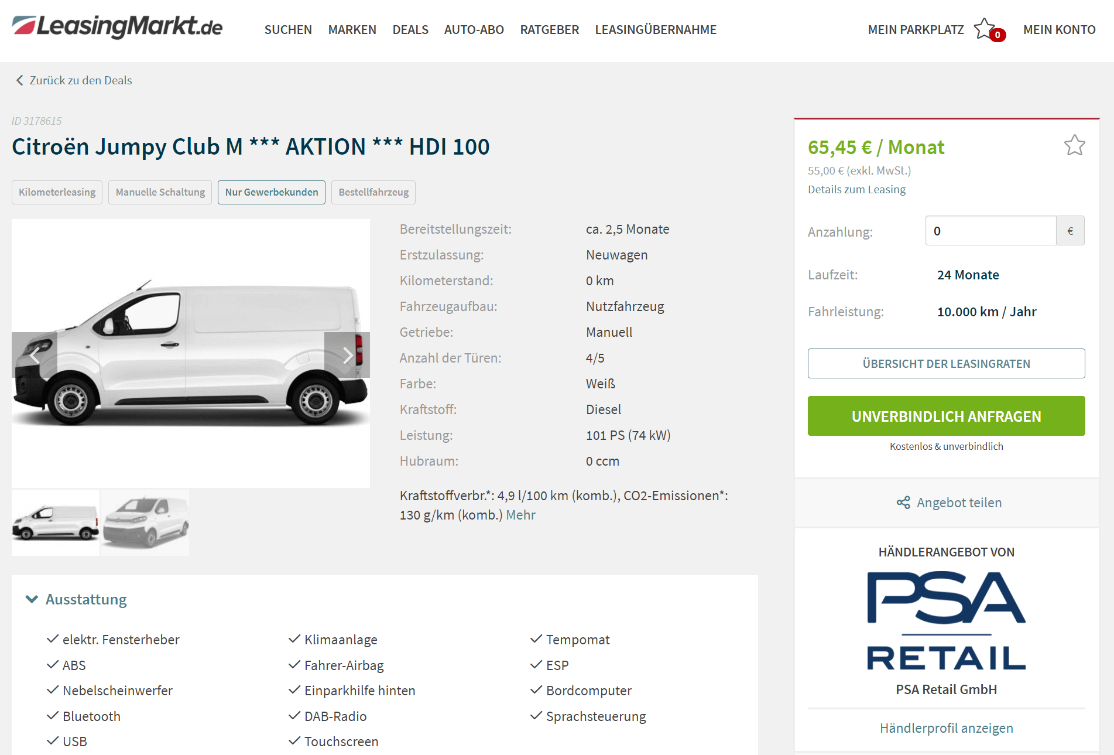Click the PSA Retail GmbH name
1114x755 pixels.
coord(946,689)
